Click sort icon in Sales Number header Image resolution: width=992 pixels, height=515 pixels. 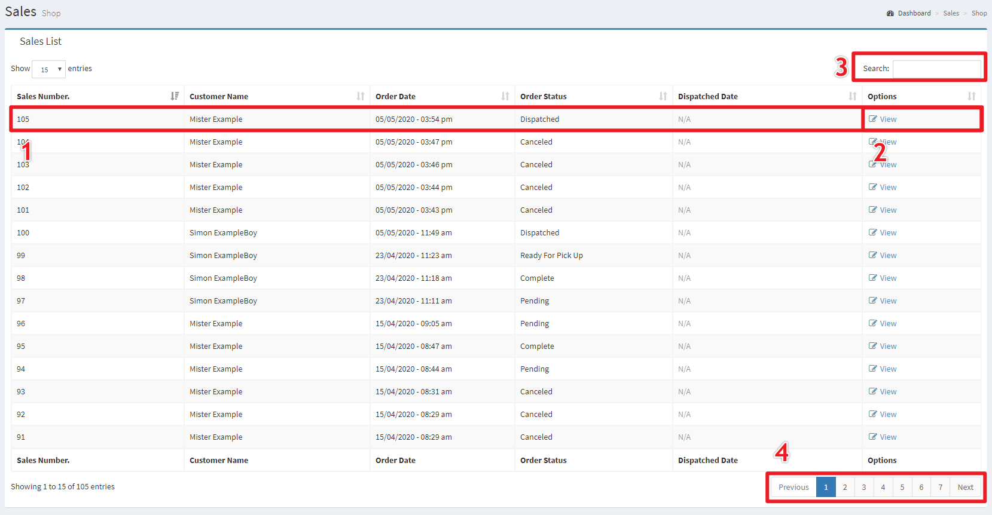point(175,96)
